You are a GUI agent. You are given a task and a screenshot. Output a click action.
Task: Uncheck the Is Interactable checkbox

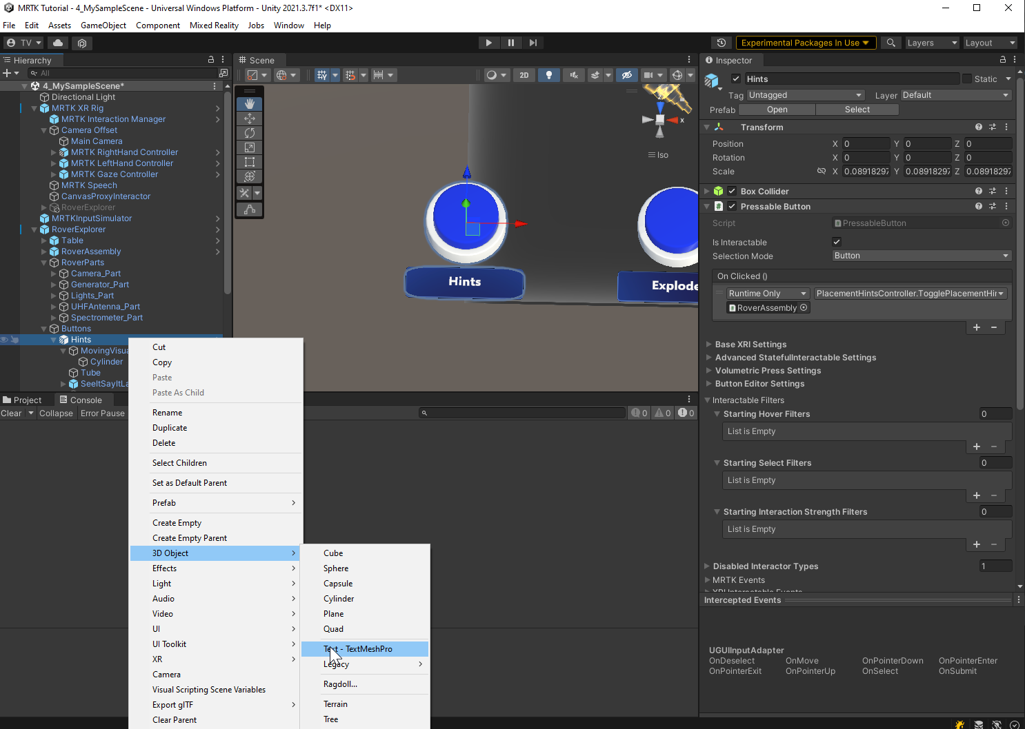pos(836,242)
